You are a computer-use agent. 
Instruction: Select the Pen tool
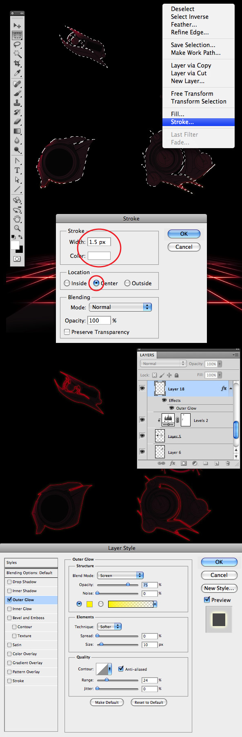[17, 161]
